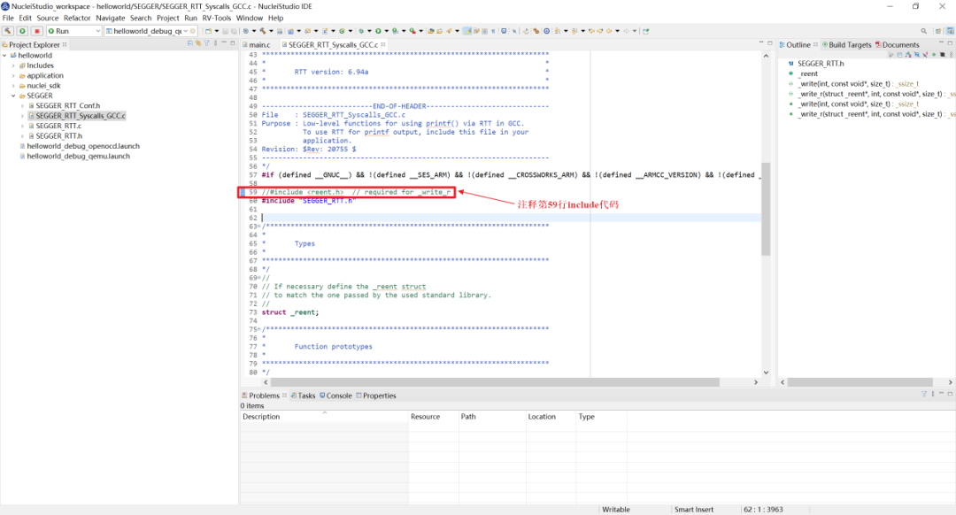Expand the Includes node
Viewport: 956px width, 515px height.
(13, 65)
